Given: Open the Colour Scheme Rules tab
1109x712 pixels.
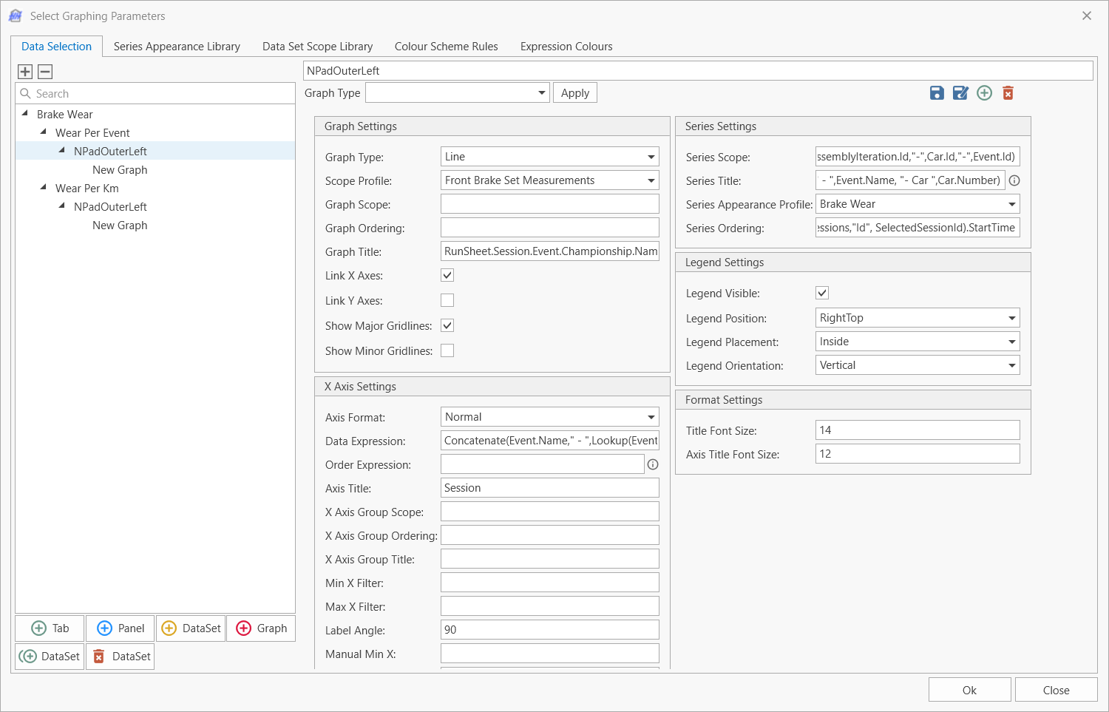Looking at the screenshot, I should (446, 47).
